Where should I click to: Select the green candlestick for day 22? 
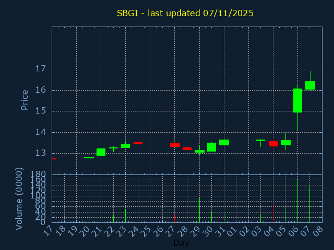tap(114, 148)
